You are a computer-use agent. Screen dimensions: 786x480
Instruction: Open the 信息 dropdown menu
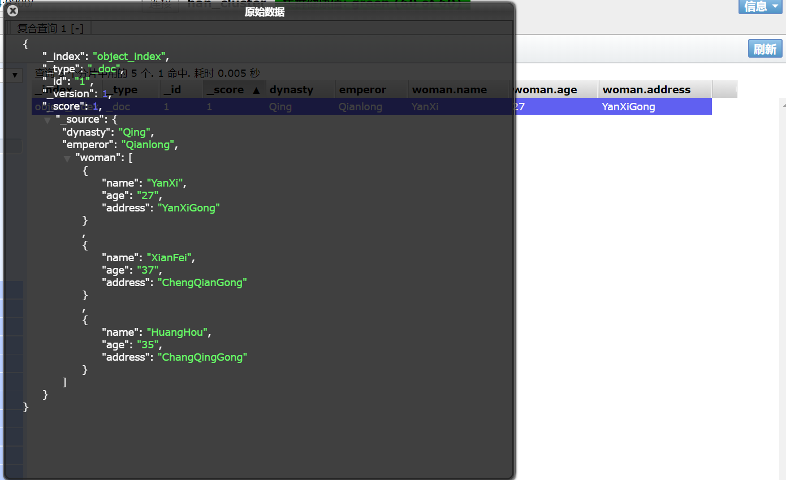coord(759,7)
